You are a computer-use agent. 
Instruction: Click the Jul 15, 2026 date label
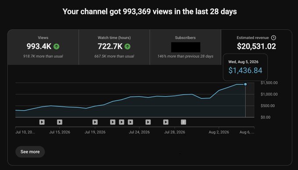(x=60, y=132)
